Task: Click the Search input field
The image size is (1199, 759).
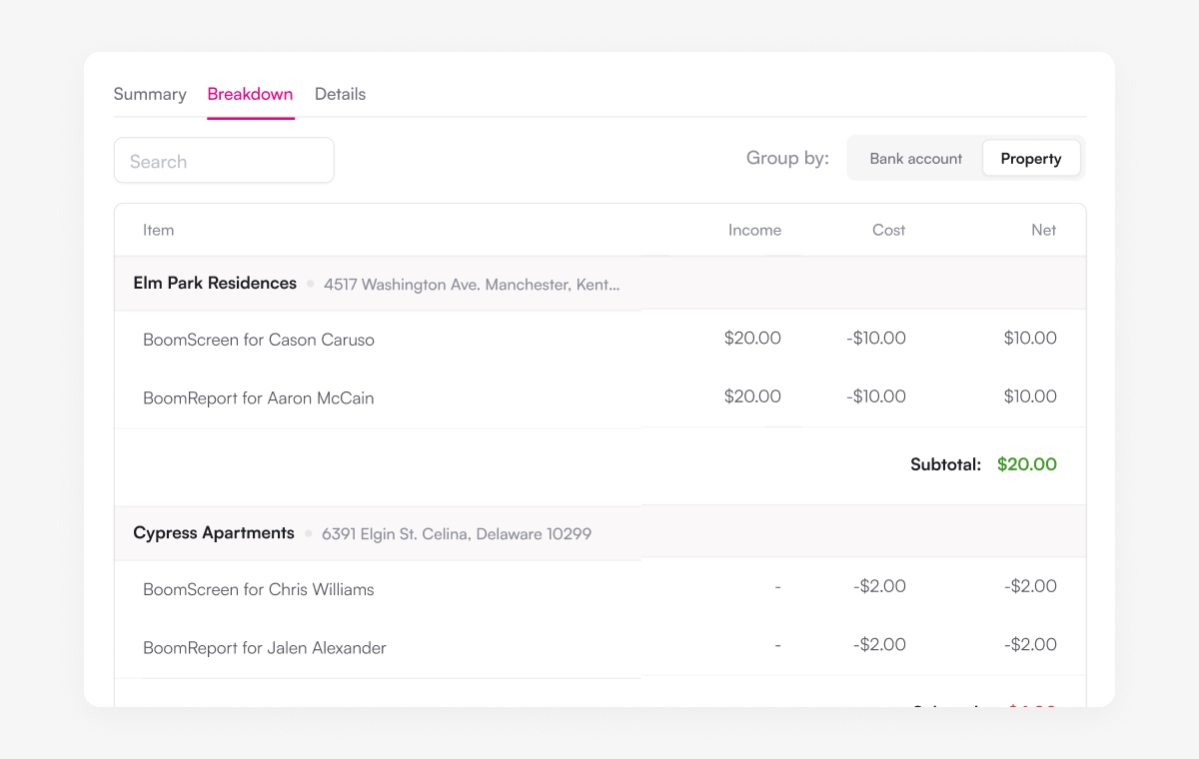Action: tap(224, 161)
